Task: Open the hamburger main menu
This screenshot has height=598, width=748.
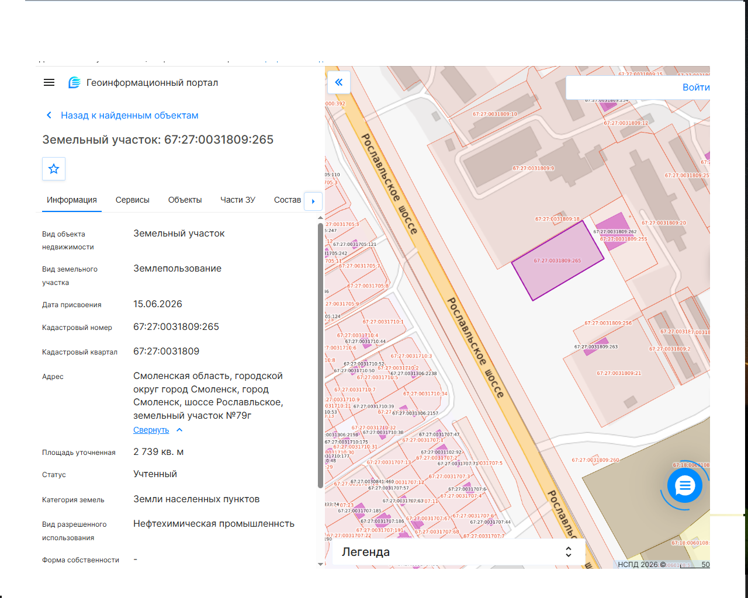Action: 49,83
